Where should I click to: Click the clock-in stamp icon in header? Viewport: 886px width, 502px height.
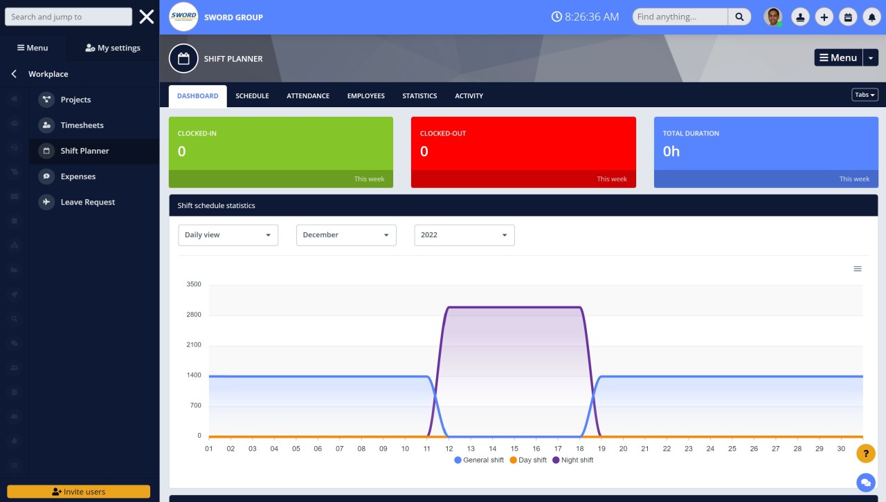click(x=800, y=17)
